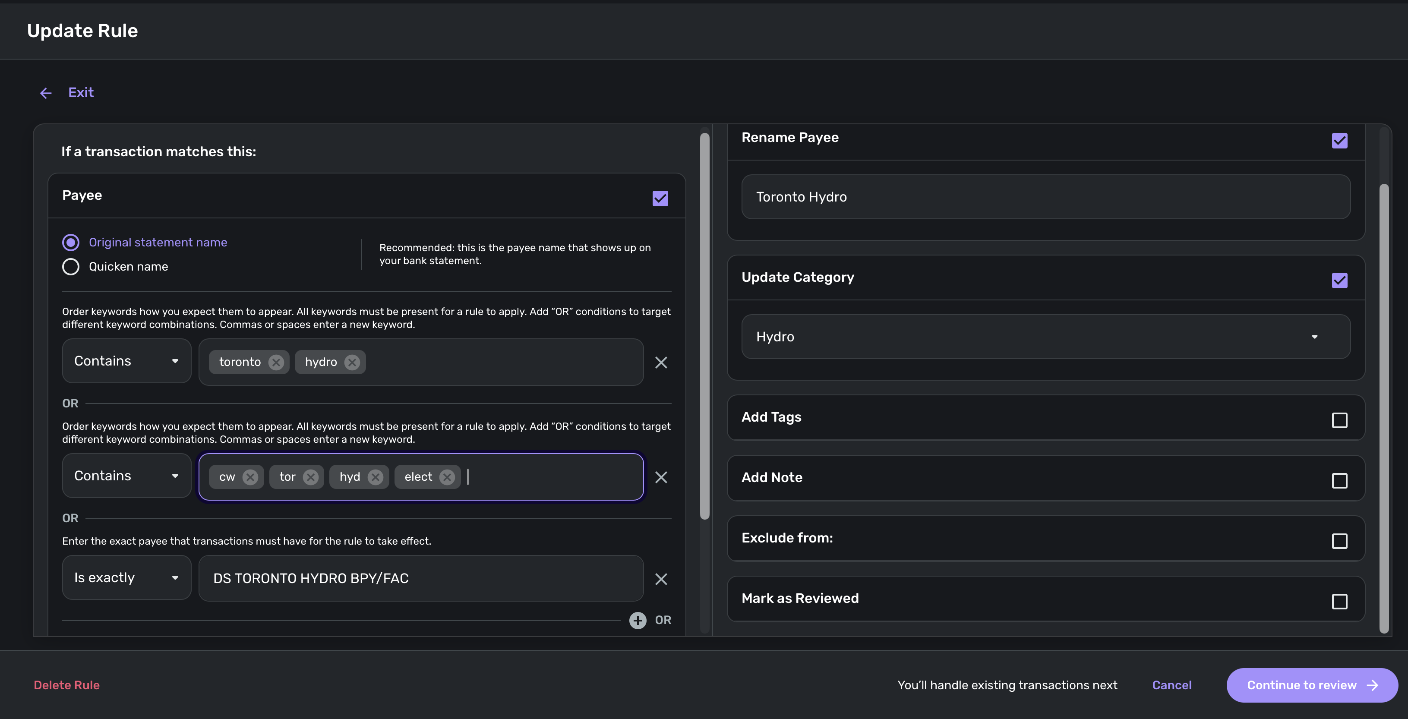Screen dimensions: 1408x719
Task: Enable the Mark as Reviewed checkbox
Action: tap(1339, 602)
